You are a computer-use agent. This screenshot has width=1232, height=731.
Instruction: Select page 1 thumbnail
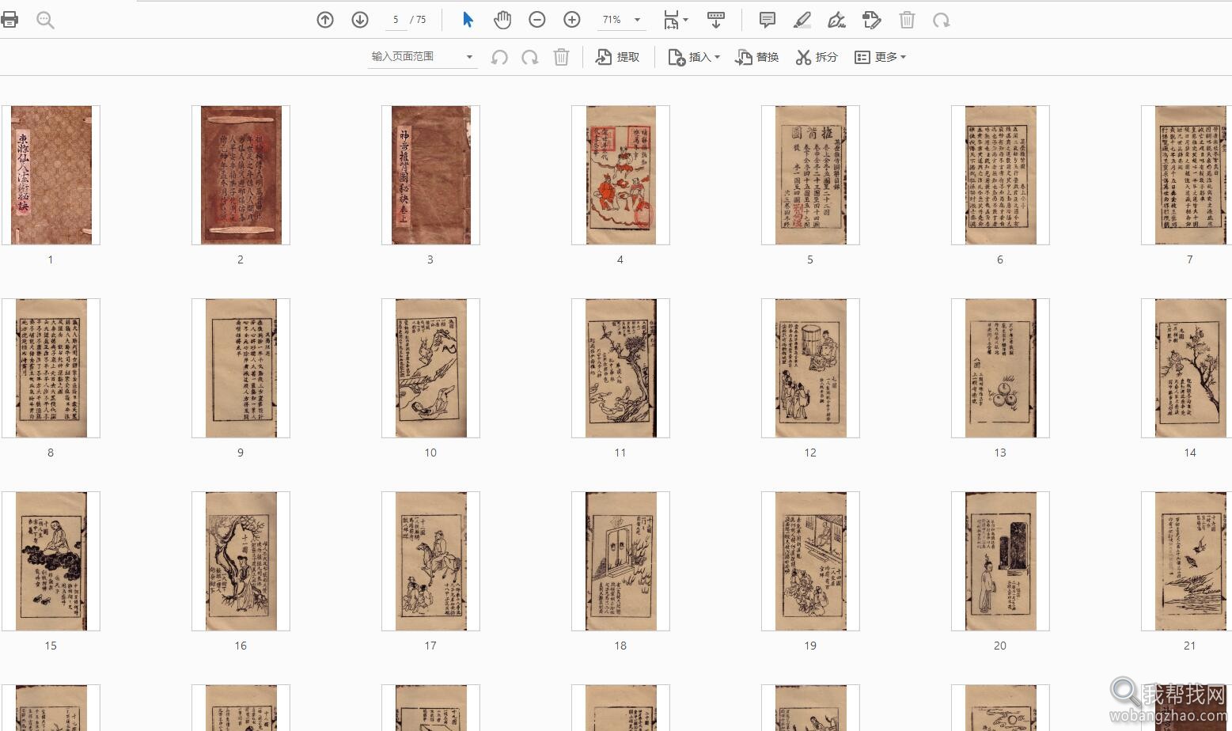tap(51, 175)
